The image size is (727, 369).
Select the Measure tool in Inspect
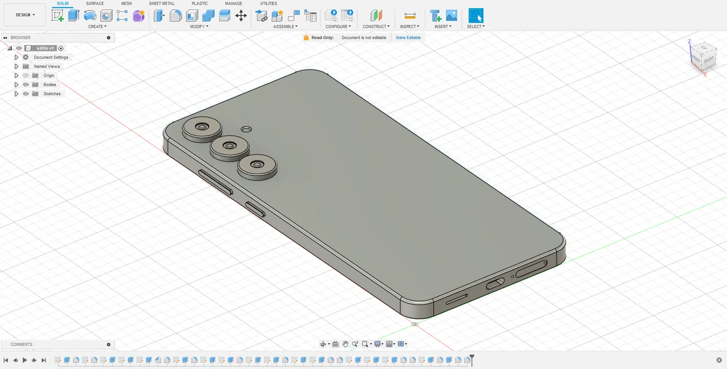click(x=410, y=16)
